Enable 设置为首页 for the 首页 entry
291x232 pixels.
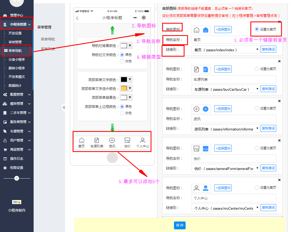tap(257, 30)
